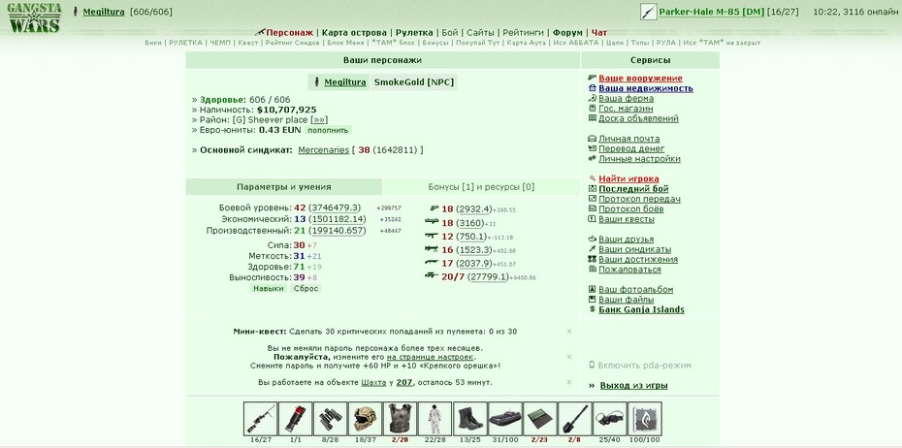Screen dimensions: 902x448
Task: Click the Пожаловаться link
Action: (629, 270)
